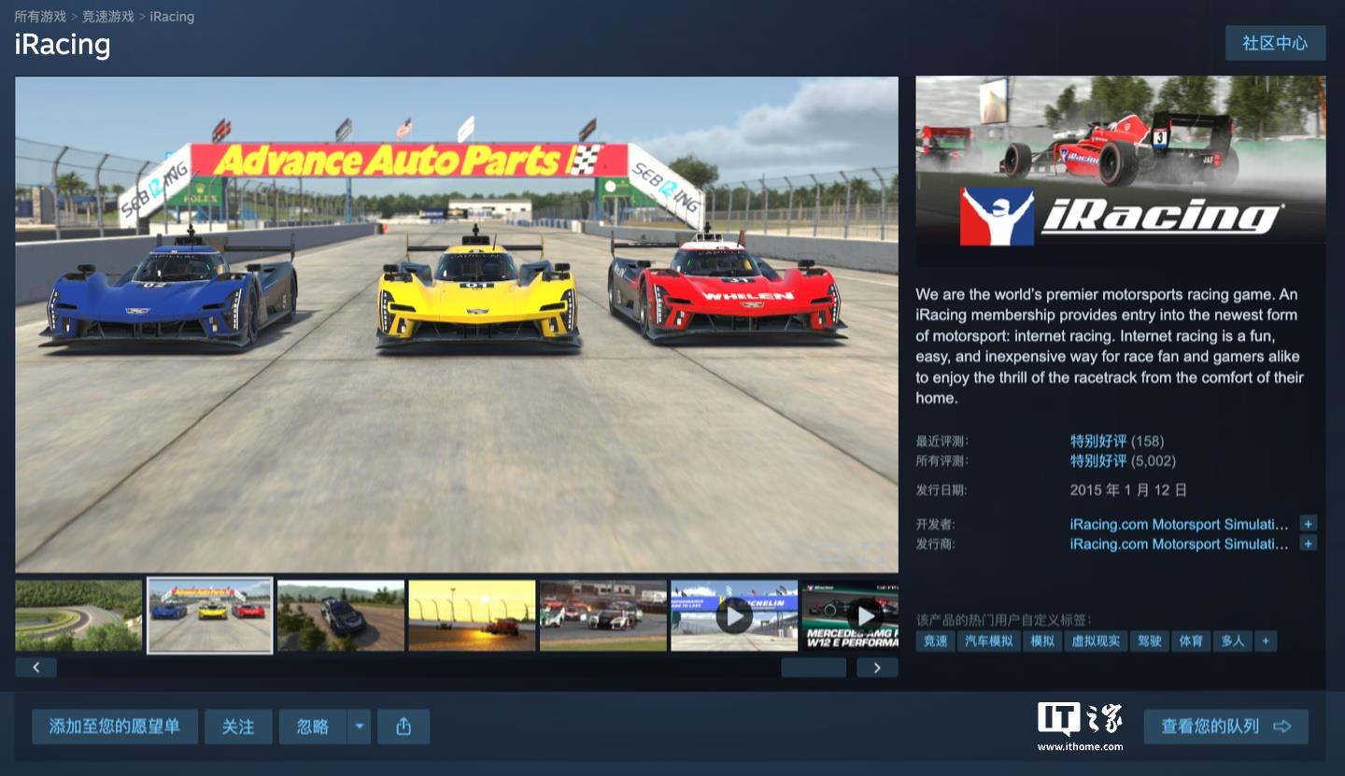Open 竞速游戏 breadcrumb category
Screen dimensions: 1345x776
pyautogui.click(x=108, y=17)
